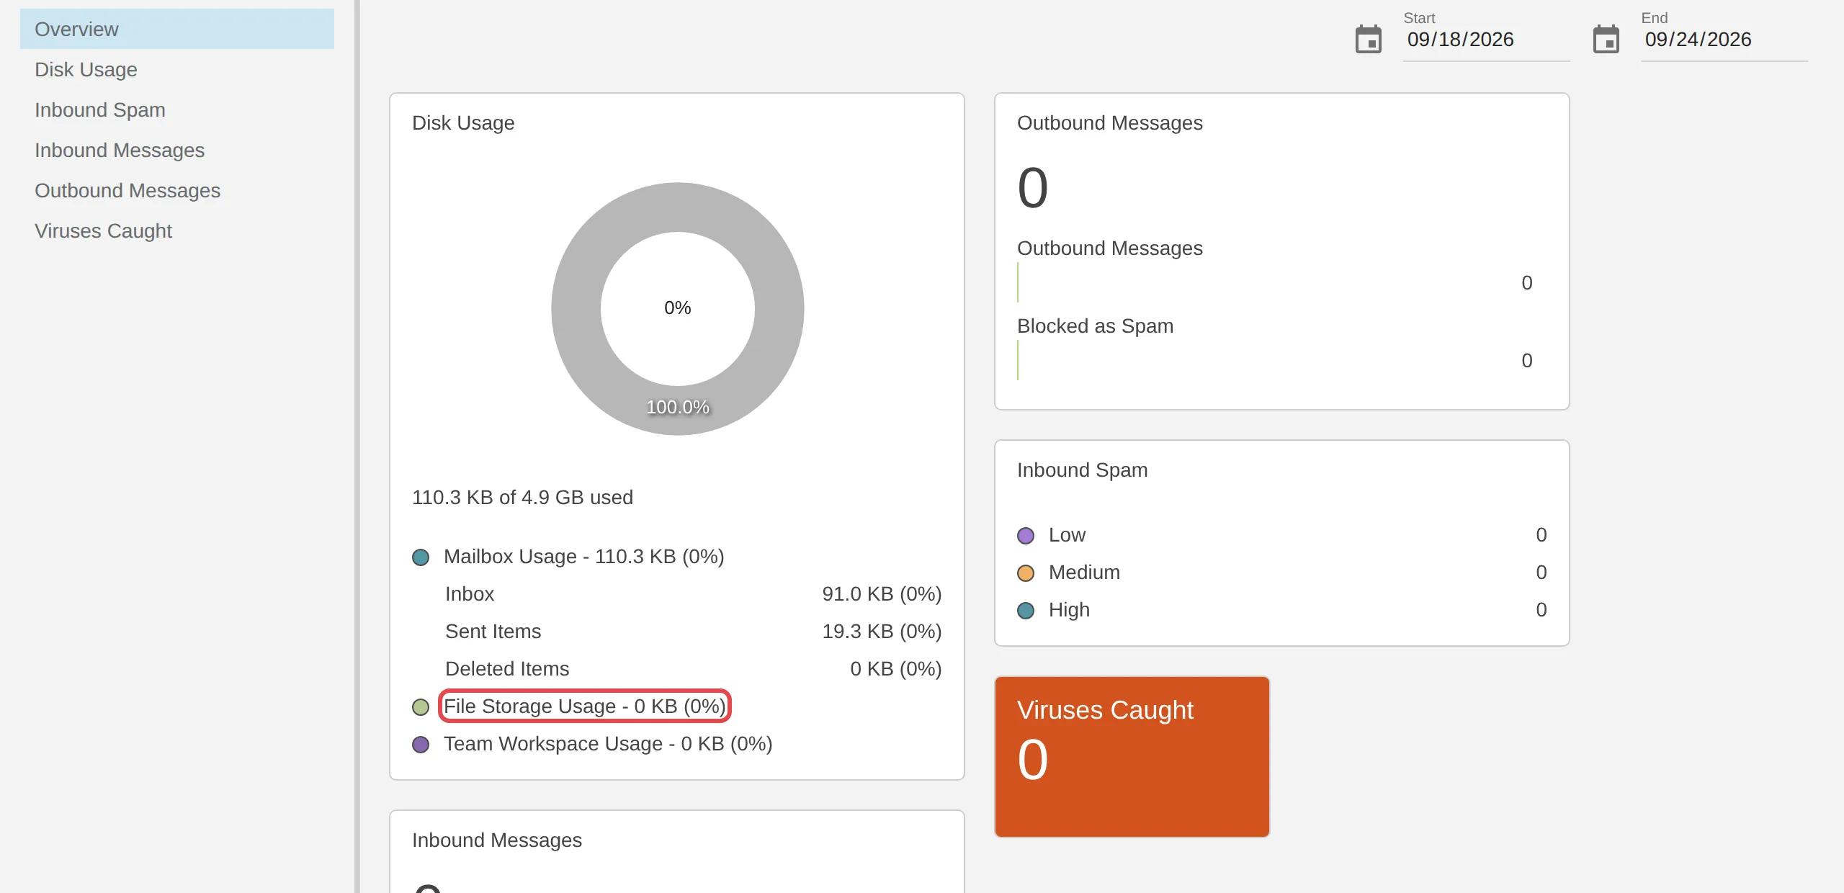Edit the Start date field 09/18/2026

1486,40
